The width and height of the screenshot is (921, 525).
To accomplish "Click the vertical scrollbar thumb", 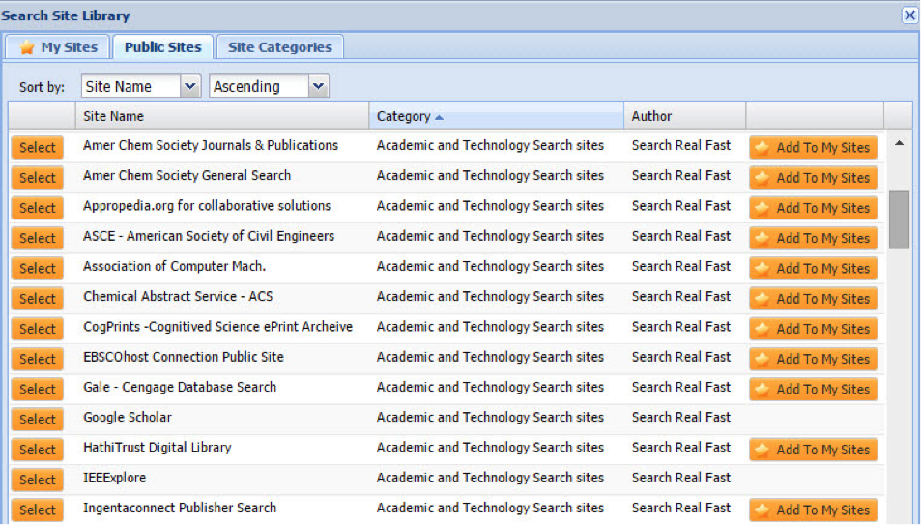I will tap(899, 219).
